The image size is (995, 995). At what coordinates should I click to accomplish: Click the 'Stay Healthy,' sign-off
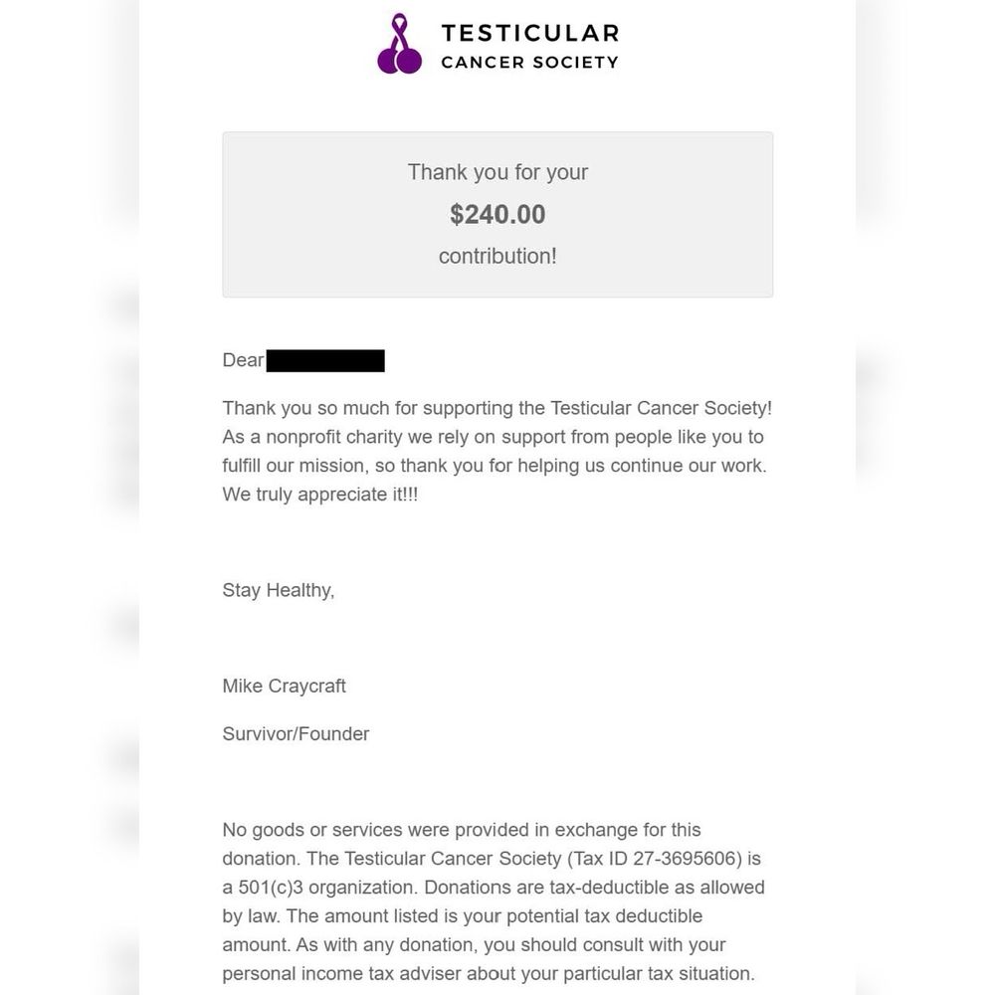coord(278,590)
